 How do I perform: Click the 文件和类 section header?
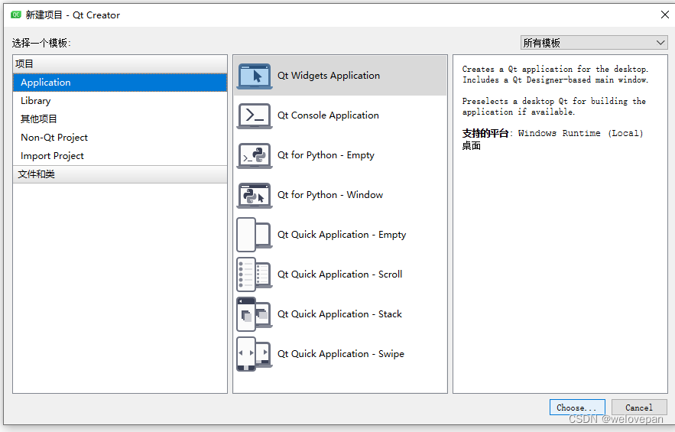click(120, 174)
